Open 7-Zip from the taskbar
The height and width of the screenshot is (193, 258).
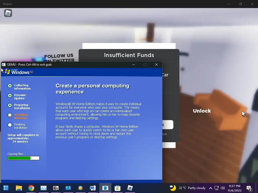(56, 188)
